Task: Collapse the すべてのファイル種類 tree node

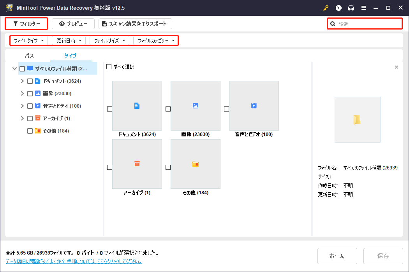Action: coord(15,69)
